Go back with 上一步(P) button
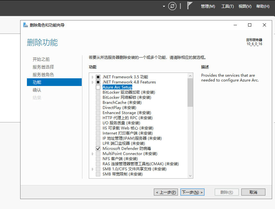This screenshot has height=209, width=275. click(166, 192)
